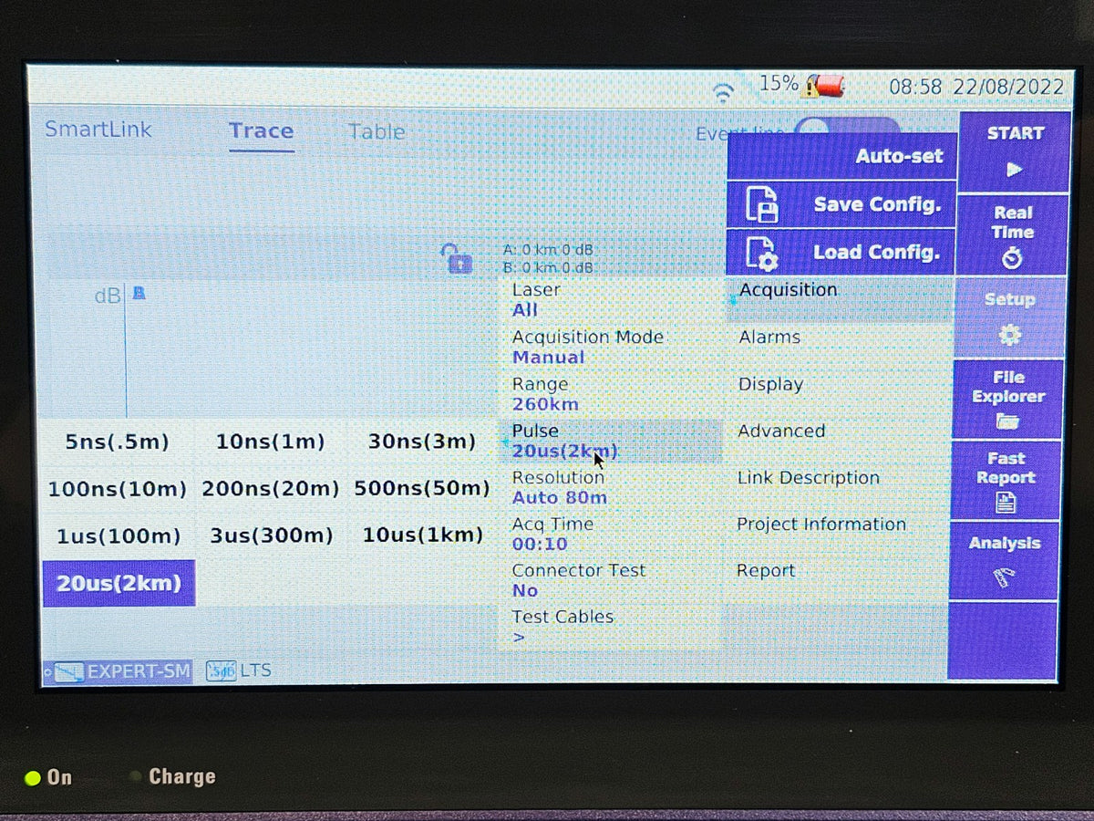This screenshot has height=821, width=1094.
Task: Select the Acquisition settings category
Action: coord(839,299)
